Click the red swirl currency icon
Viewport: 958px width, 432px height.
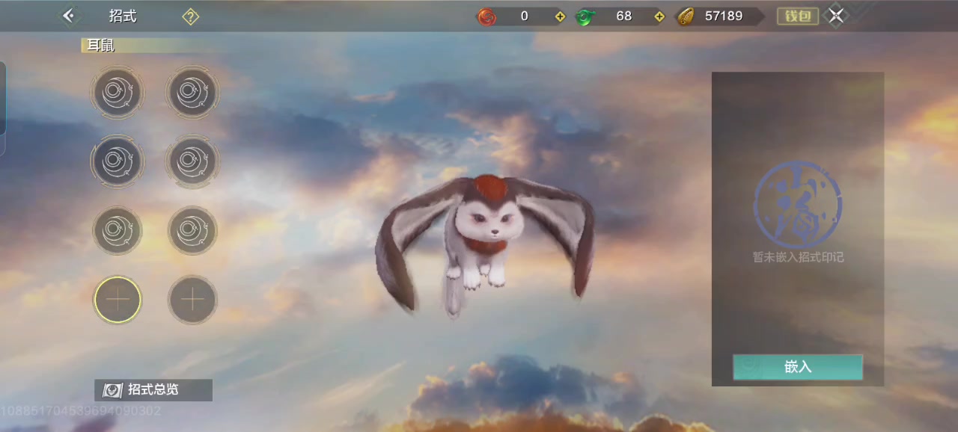pyautogui.click(x=486, y=16)
